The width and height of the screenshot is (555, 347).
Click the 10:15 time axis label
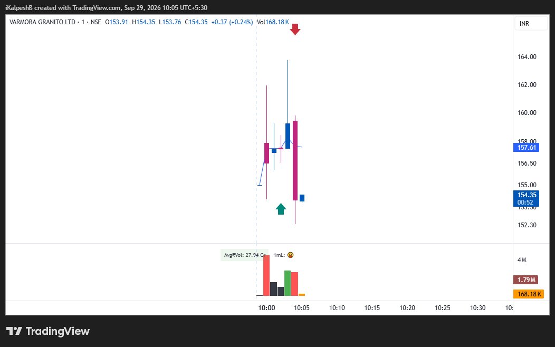[372, 308]
